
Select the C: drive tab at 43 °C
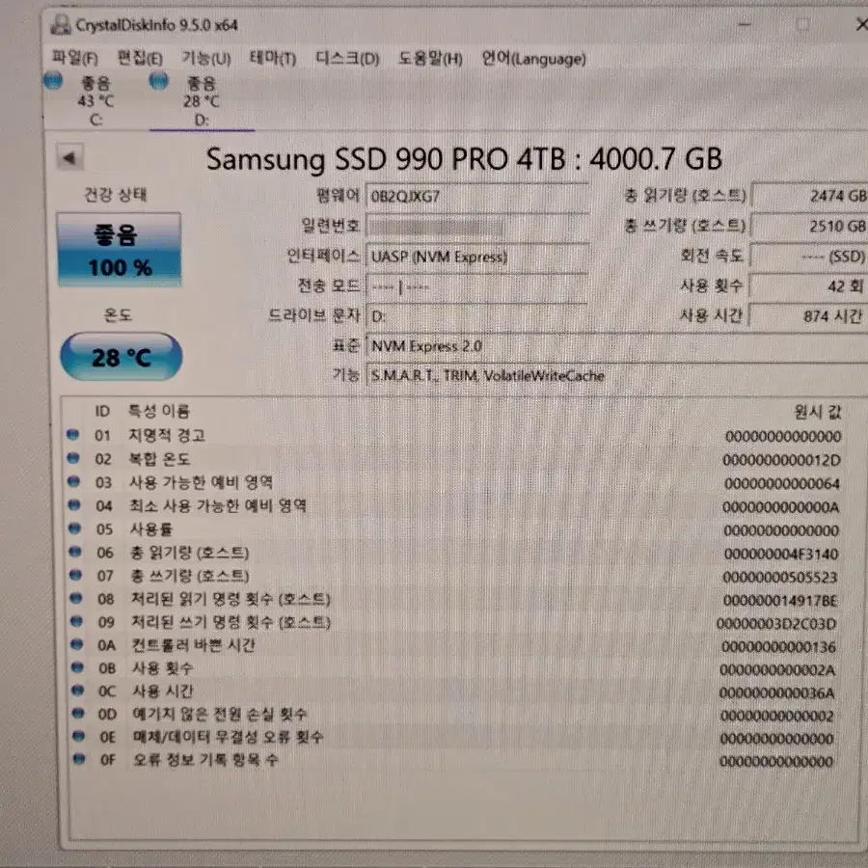click(95, 100)
